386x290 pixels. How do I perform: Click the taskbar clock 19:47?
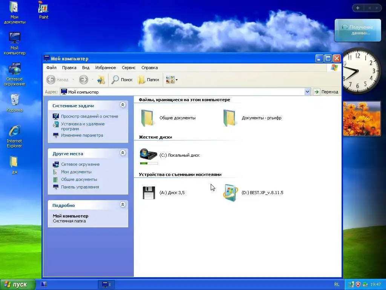coord(375,285)
